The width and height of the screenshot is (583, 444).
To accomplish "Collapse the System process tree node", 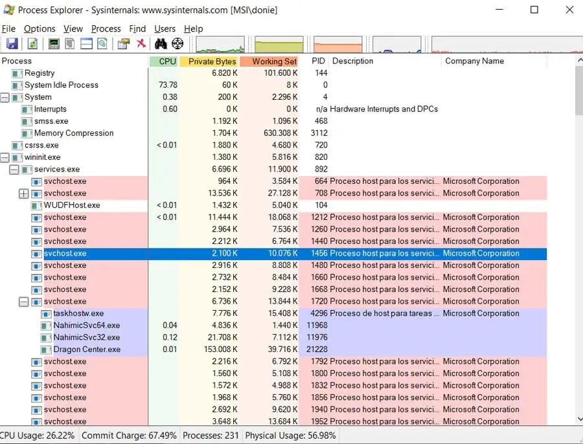I will point(5,98).
